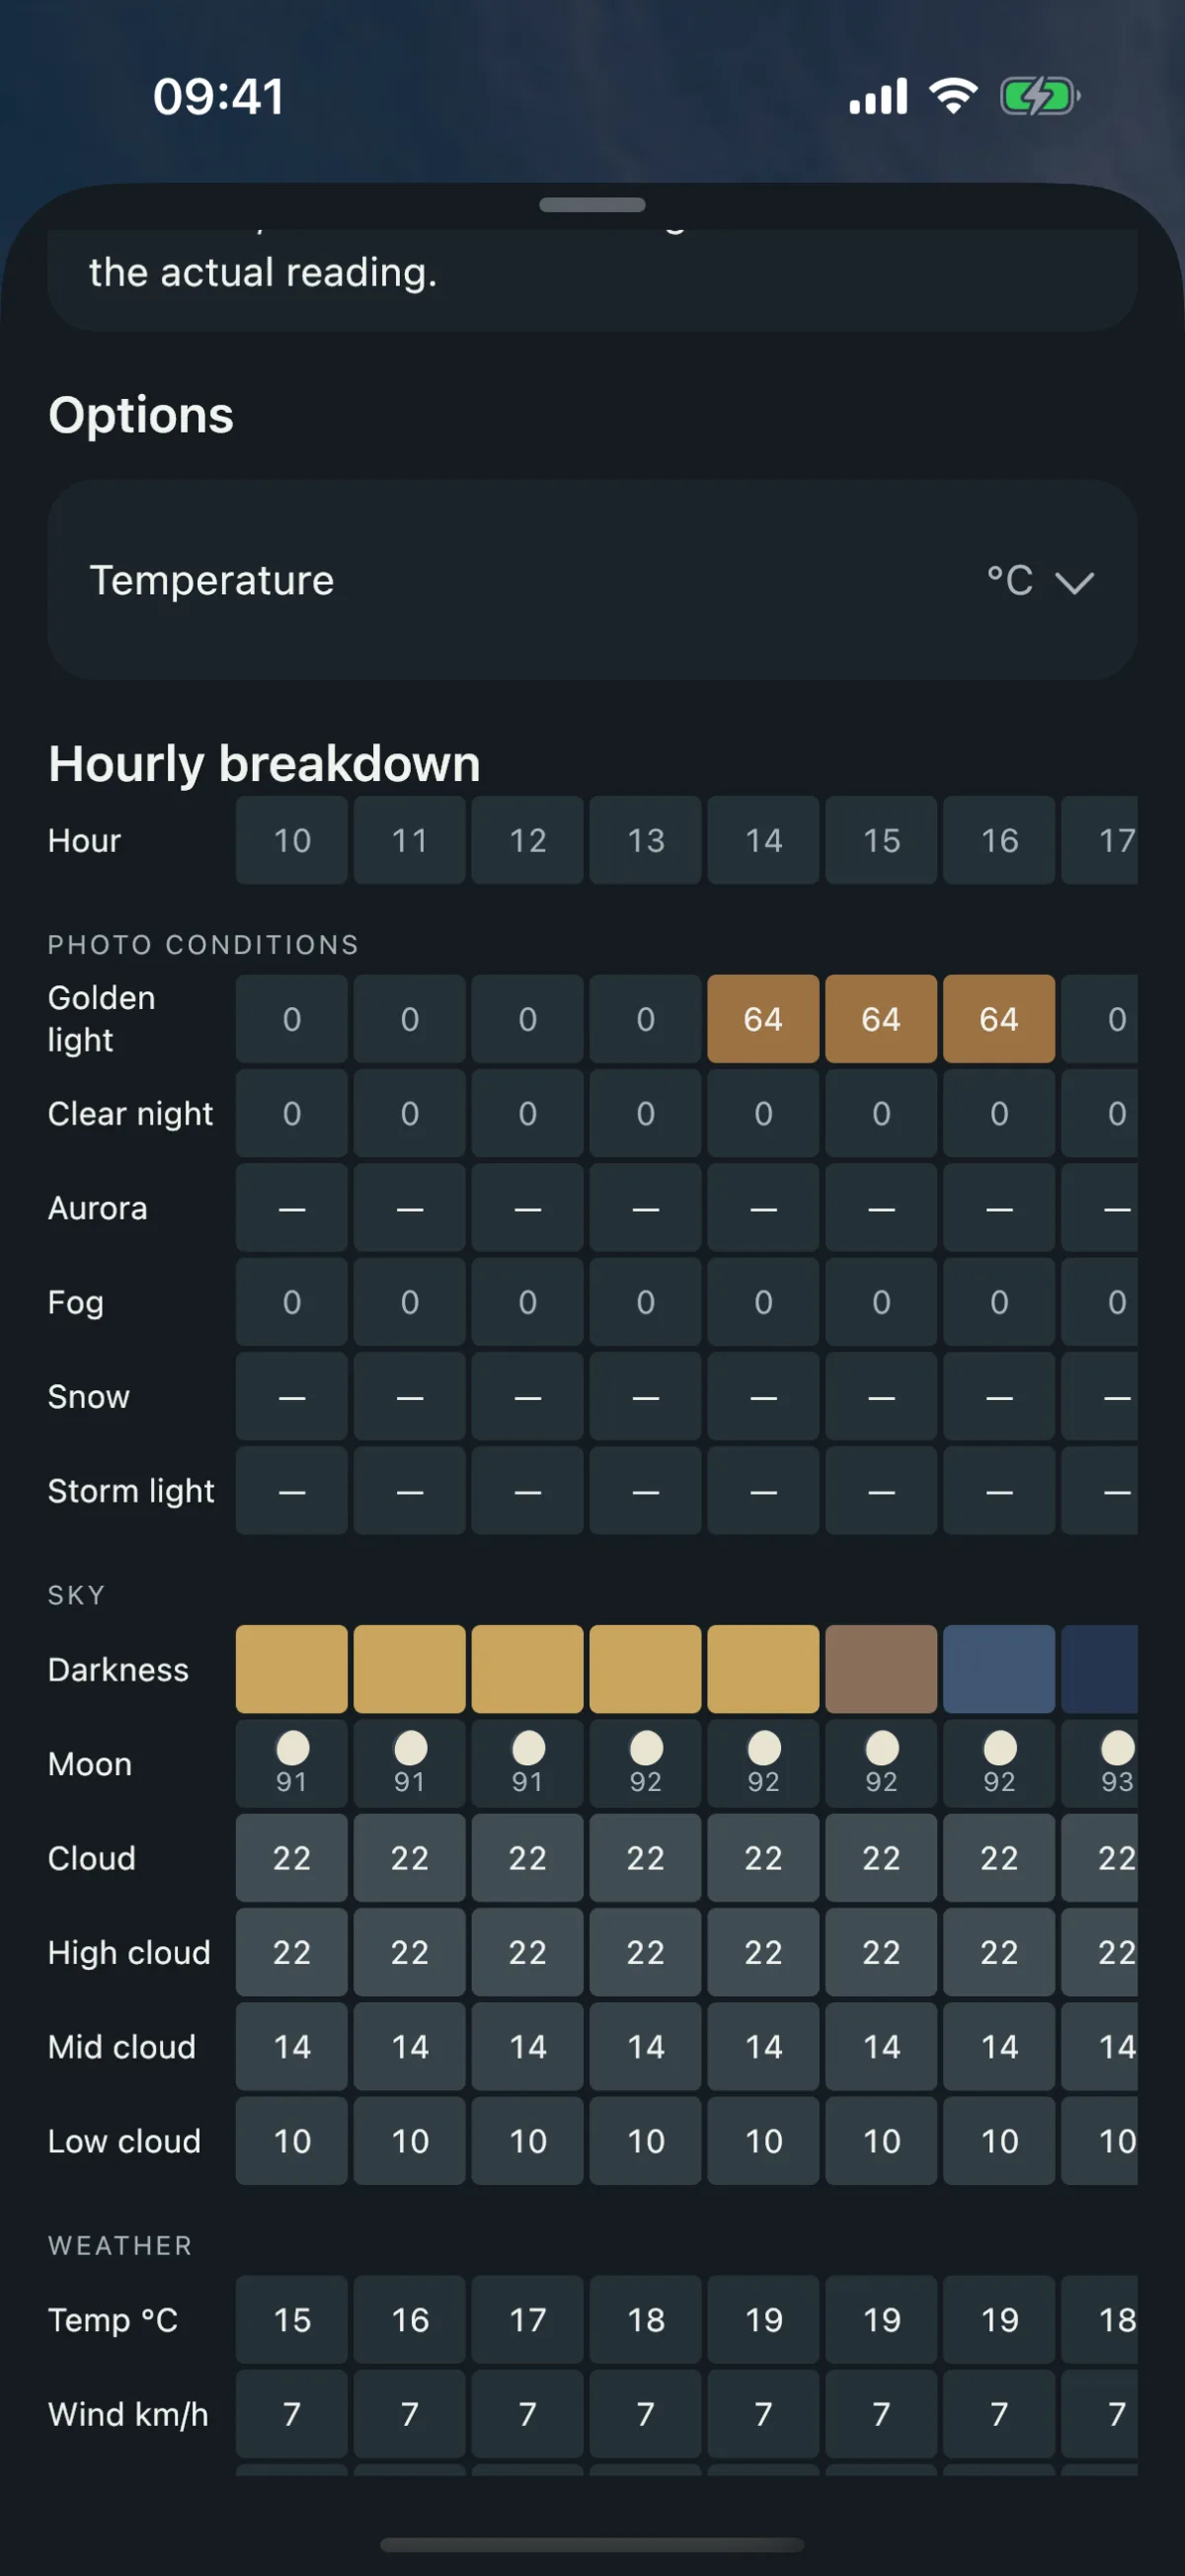Select the hour 11 column header
1185x2576 pixels.
pyautogui.click(x=409, y=840)
